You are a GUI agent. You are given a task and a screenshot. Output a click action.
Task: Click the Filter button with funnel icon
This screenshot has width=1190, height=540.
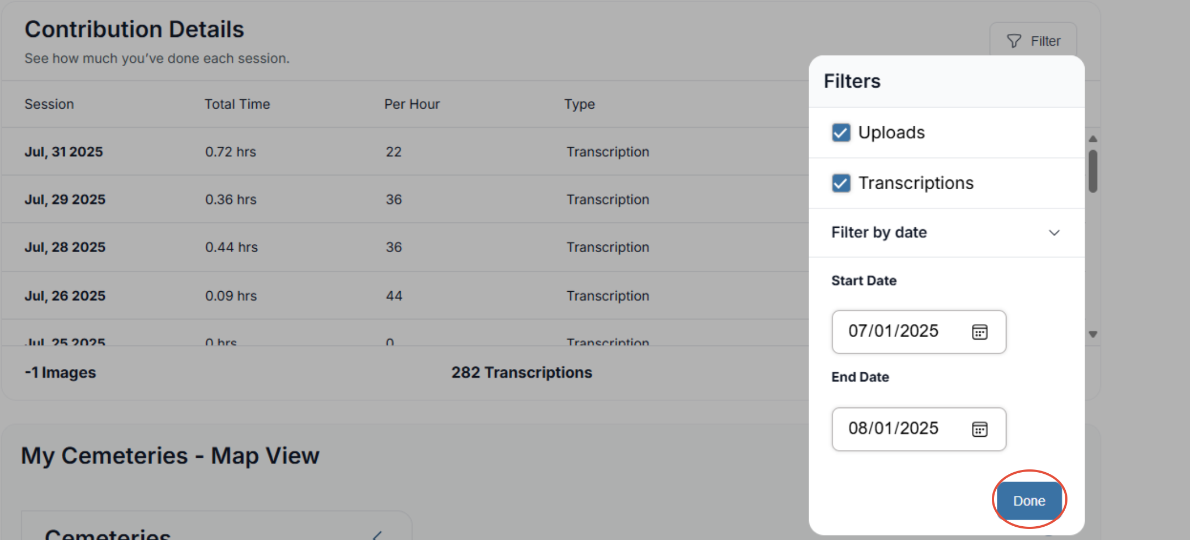[1033, 41]
